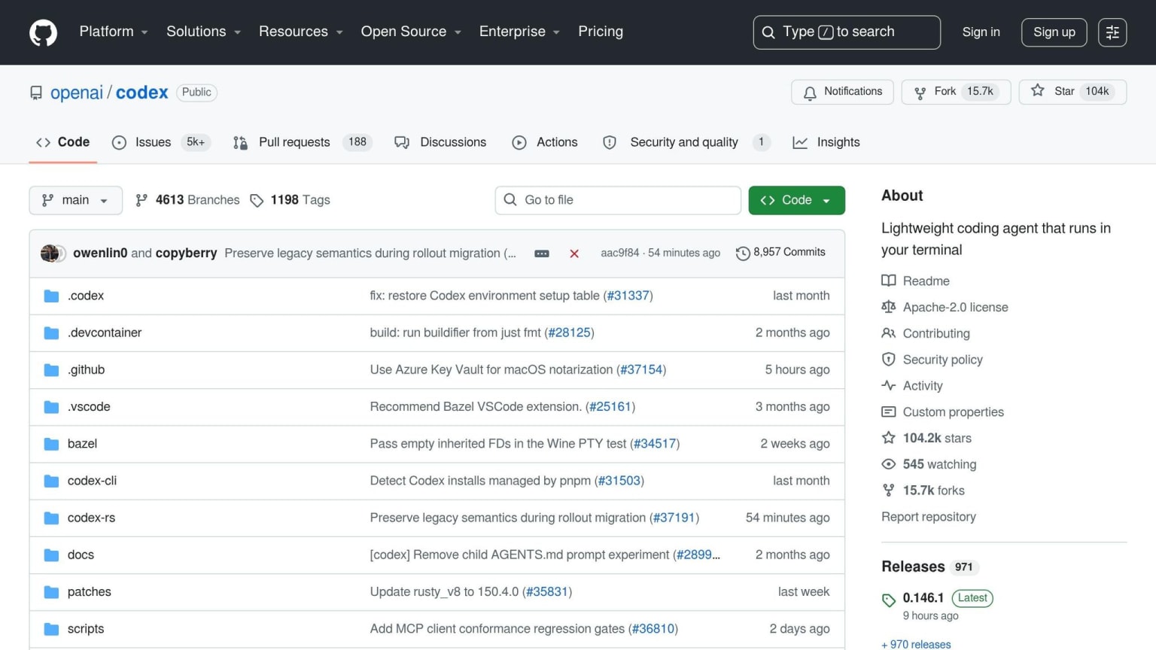Expand the Enterprise header menu
This screenshot has height=650, width=1156.
tap(519, 32)
